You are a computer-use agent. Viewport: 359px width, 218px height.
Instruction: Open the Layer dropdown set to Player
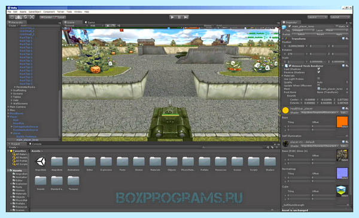pos(336,31)
